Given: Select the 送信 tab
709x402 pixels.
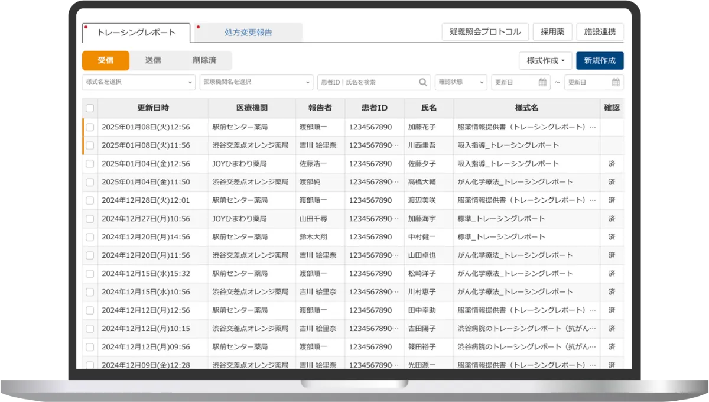Looking at the screenshot, I should tap(153, 60).
